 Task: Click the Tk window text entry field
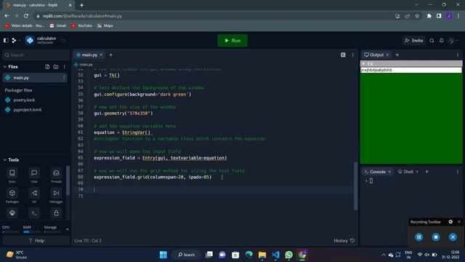(x=411, y=70)
